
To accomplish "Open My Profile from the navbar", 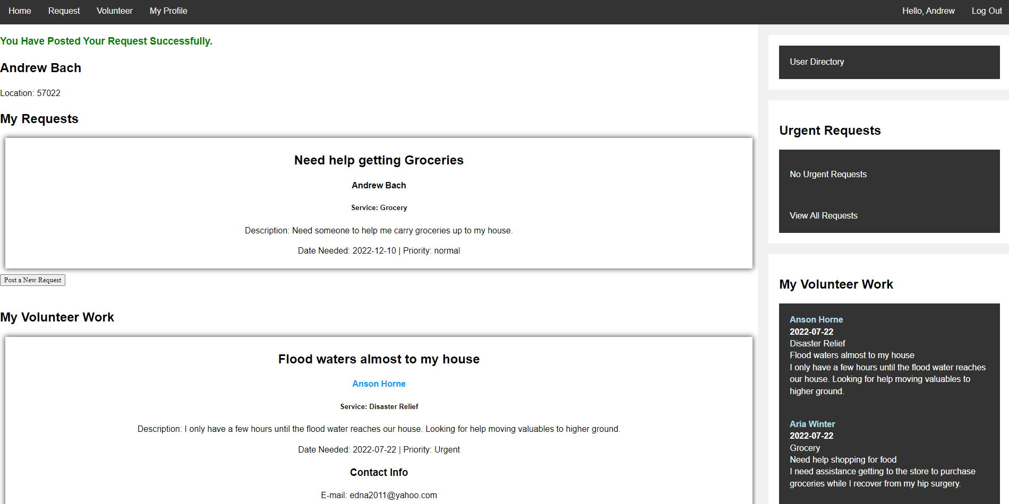I will pyautogui.click(x=168, y=11).
